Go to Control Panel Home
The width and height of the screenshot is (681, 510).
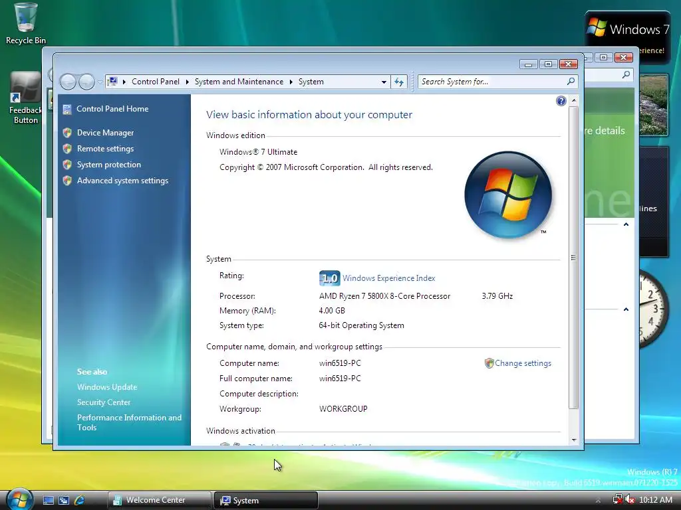[x=112, y=109]
